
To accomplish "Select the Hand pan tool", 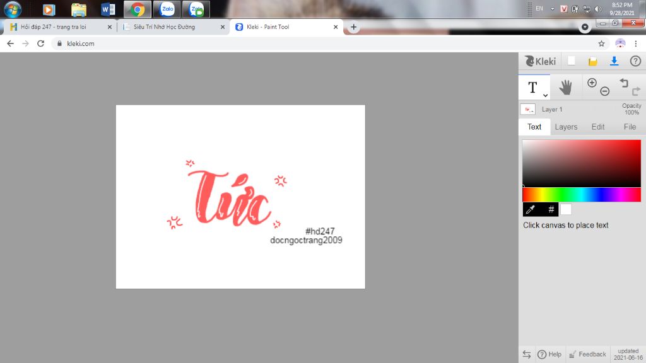I will tap(566, 87).
